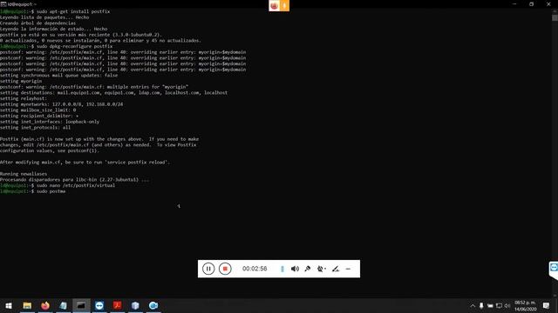Click the 'sudo postma' command line

[33, 191]
